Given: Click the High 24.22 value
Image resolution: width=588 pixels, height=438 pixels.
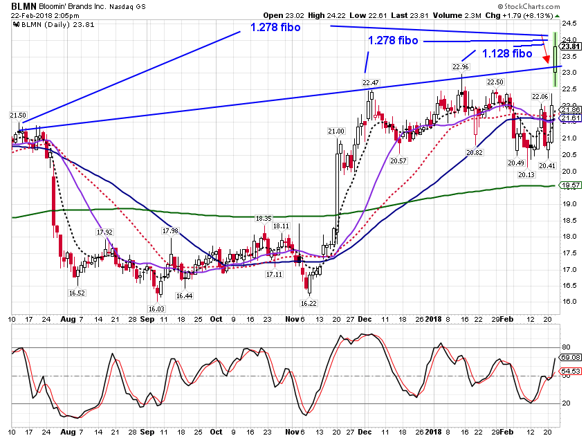Looking at the screenshot, I should (x=327, y=15).
